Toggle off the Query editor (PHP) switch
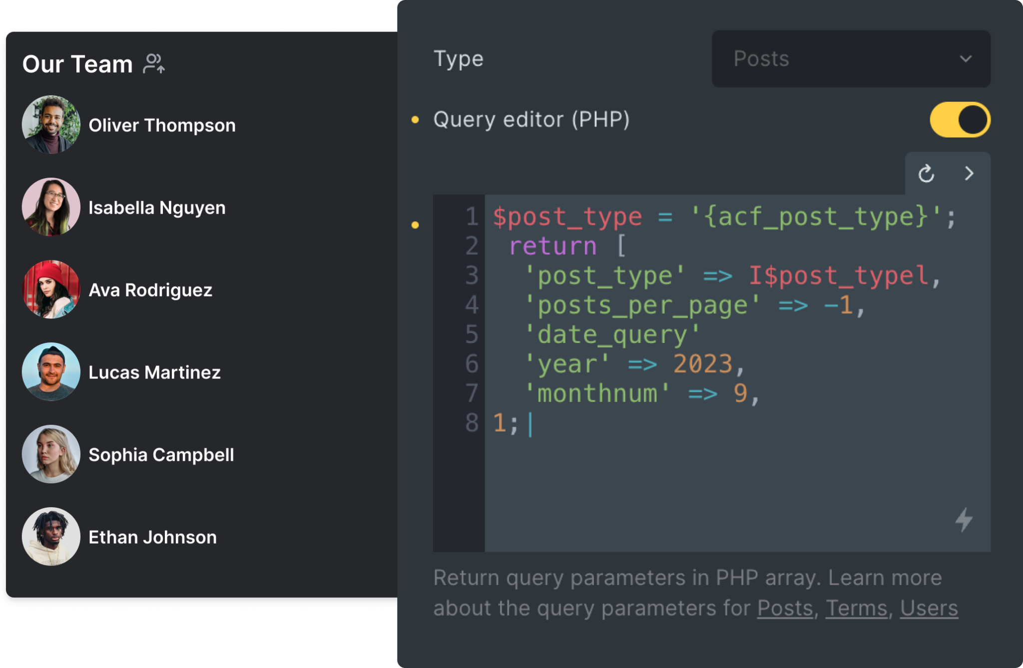The height and width of the screenshot is (668, 1023). (960, 120)
